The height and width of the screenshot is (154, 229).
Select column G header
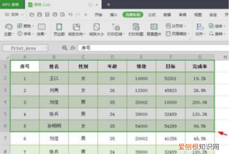coord(200,57)
